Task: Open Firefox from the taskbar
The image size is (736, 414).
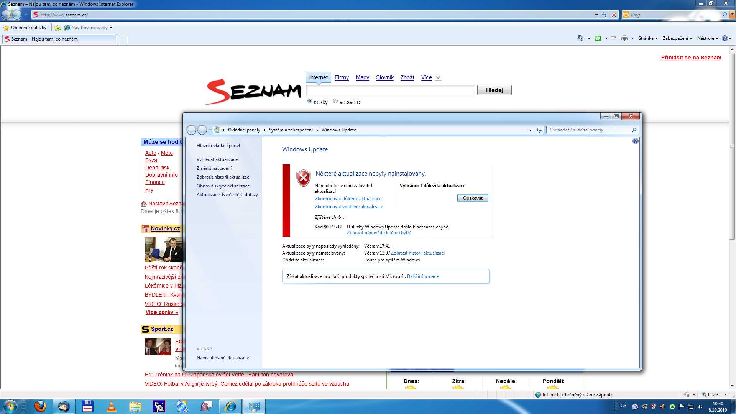Action: click(40, 406)
